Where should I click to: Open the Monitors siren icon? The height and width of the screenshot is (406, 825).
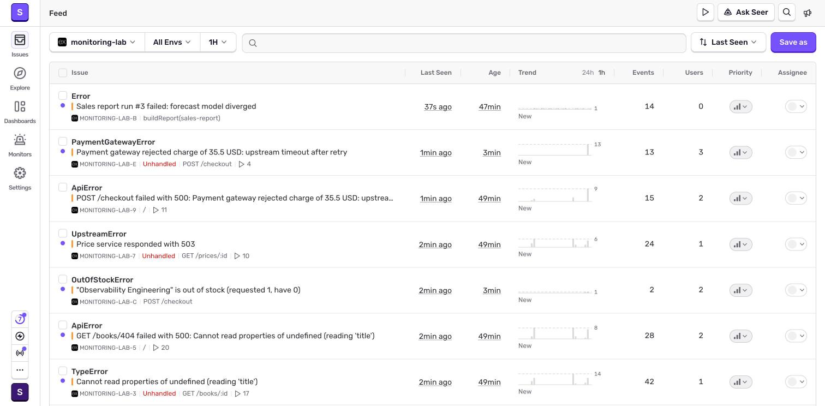pos(20,140)
